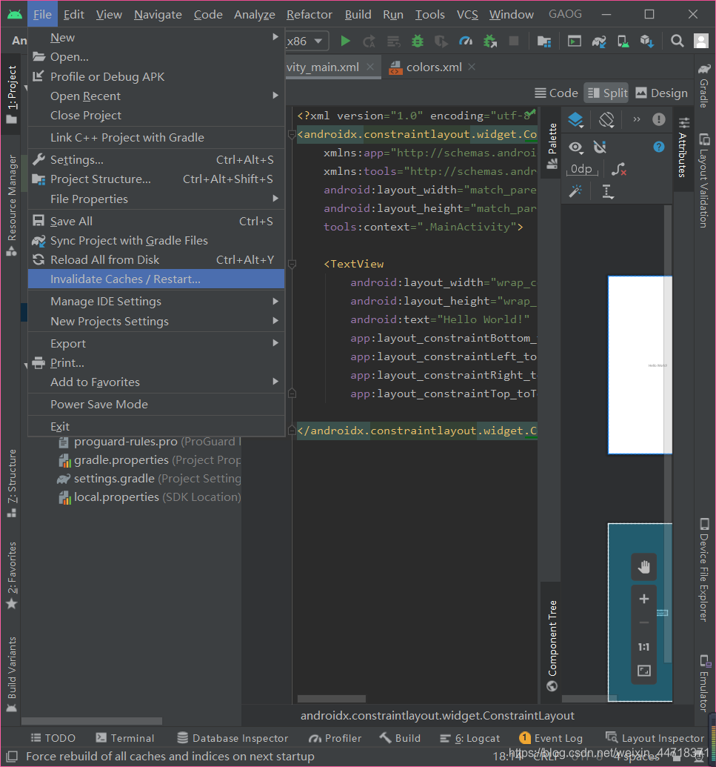Toggle Autoconnect magnet in the layout toolbar
The width and height of the screenshot is (716, 767).
coord(600,147)
